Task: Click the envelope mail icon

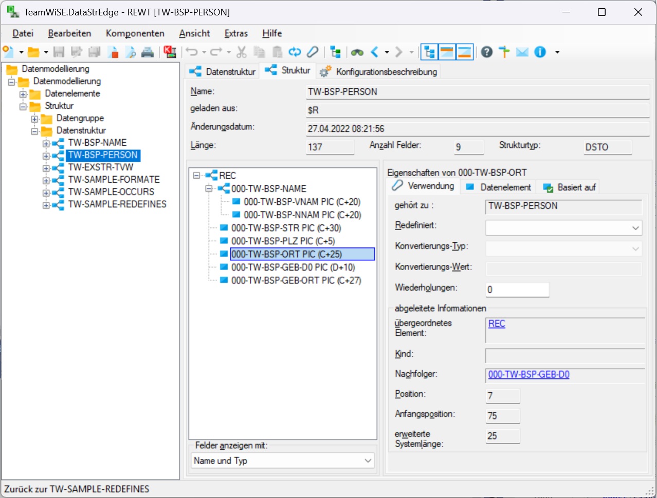Action: 522,52
